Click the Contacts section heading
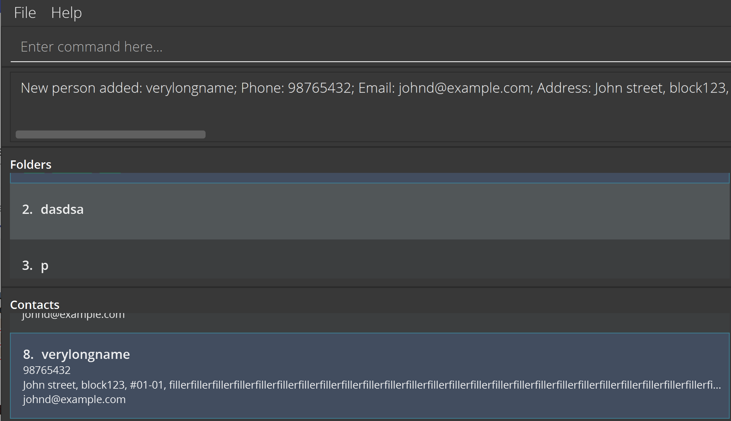Image resolution: width=731 pixels, height=421 pixels. pyautogui.click(x=35, y=305)
